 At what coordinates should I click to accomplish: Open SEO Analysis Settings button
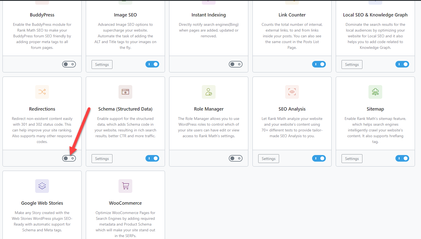pos(269,159)
